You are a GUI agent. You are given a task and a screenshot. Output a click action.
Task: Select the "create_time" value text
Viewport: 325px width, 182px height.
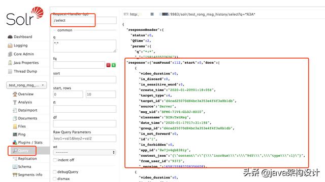click(191, 90)
